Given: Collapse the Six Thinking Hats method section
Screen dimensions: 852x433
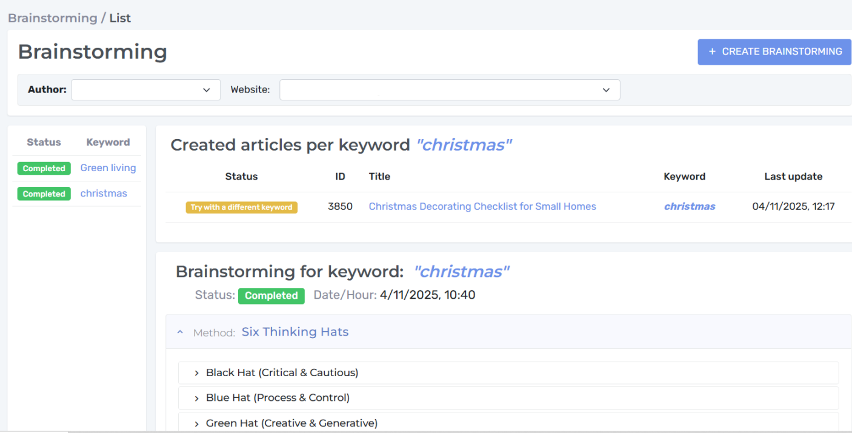Looking at the screenshot, I should (180, 332).
